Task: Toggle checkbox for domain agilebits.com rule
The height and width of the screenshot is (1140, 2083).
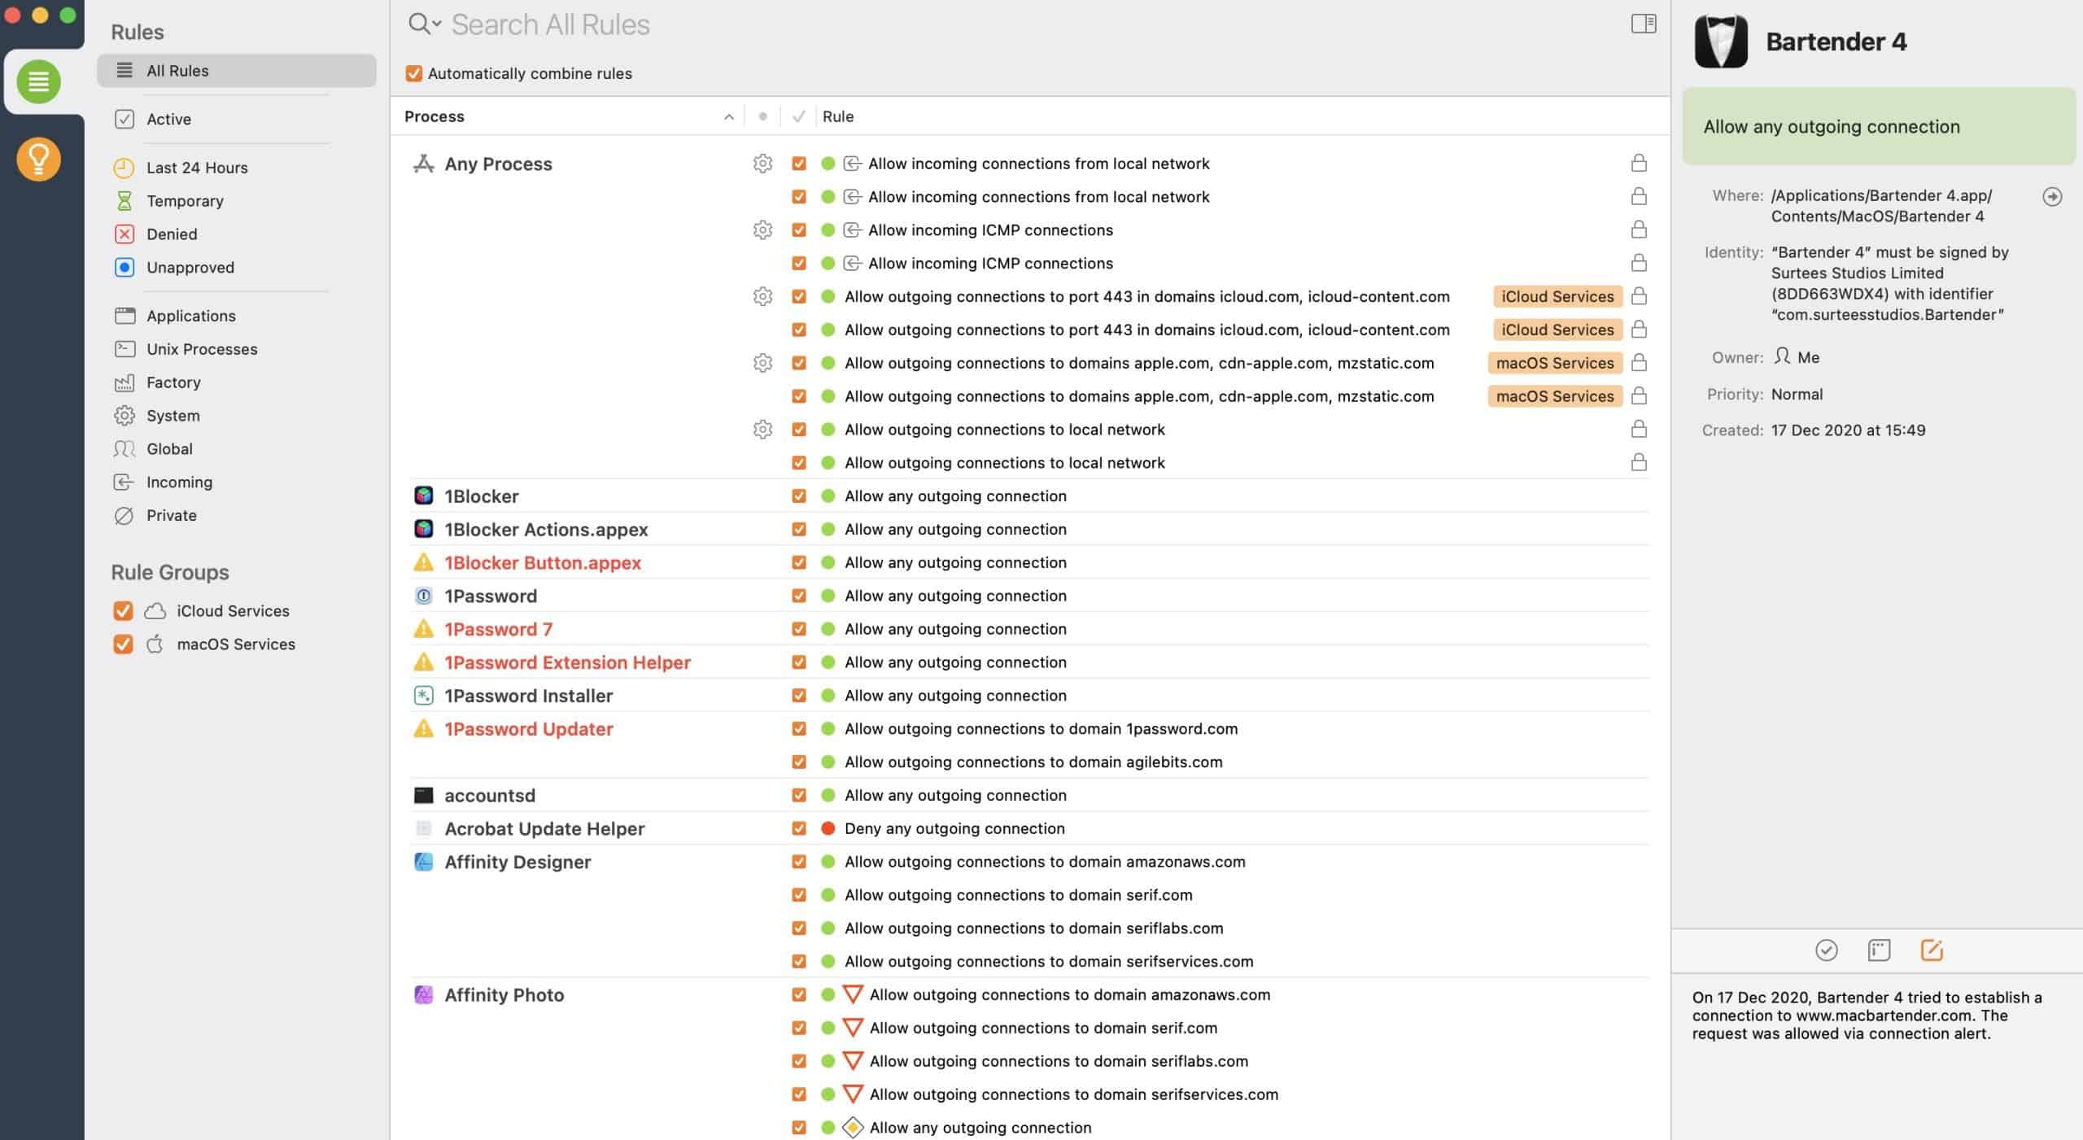Action: pos(798,762)
